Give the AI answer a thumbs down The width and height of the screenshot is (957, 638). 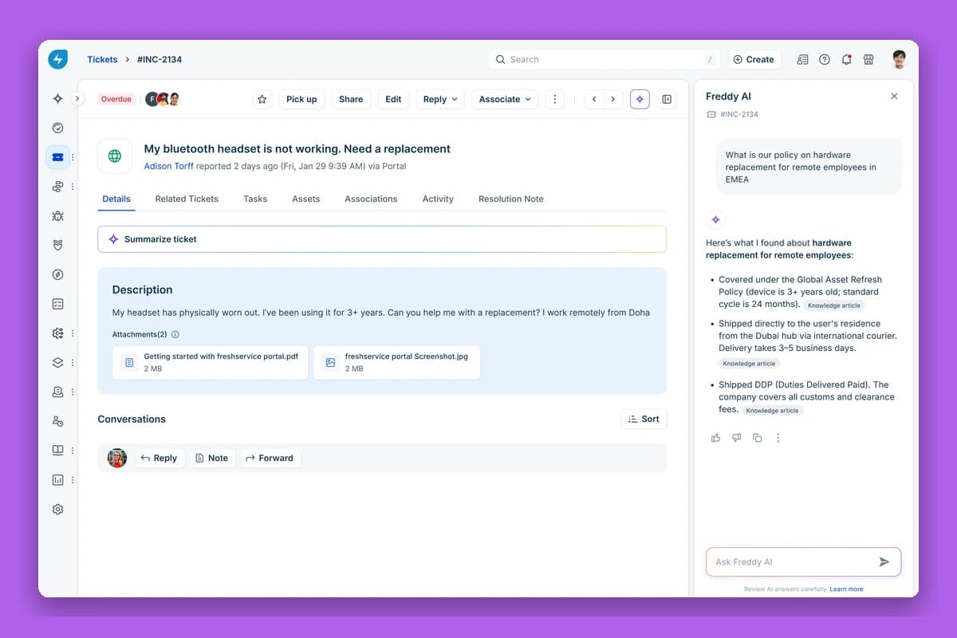[x=736, y=438]
